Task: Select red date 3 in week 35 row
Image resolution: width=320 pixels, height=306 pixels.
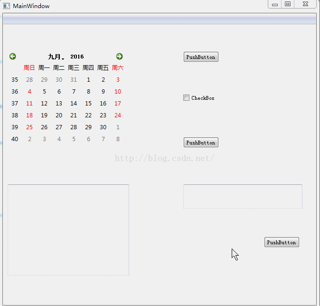Action: click(118, 80)
